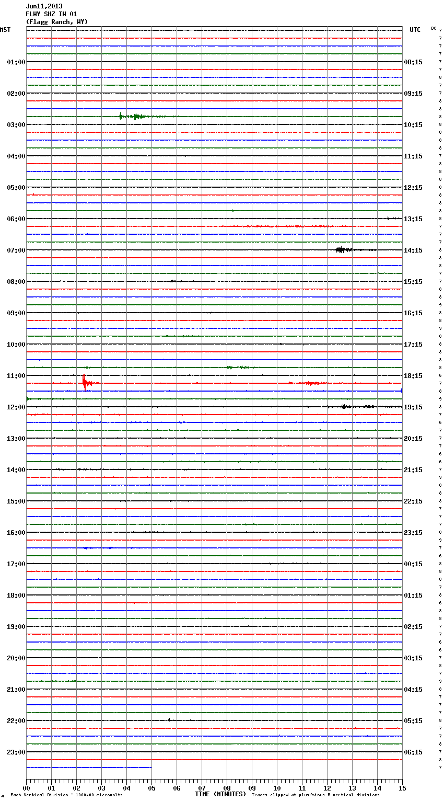This screenshot has width=444, height=802.
Task: Click the "Each Vertical Division = 1000.00 microvolts" note
Action: pyautogui.click(x=66, y=795)
